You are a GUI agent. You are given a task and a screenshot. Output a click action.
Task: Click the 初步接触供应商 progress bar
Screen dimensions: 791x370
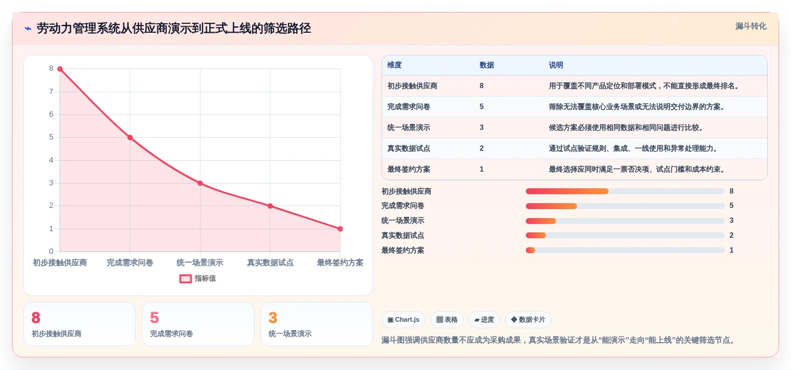click(x=625, y=191)
